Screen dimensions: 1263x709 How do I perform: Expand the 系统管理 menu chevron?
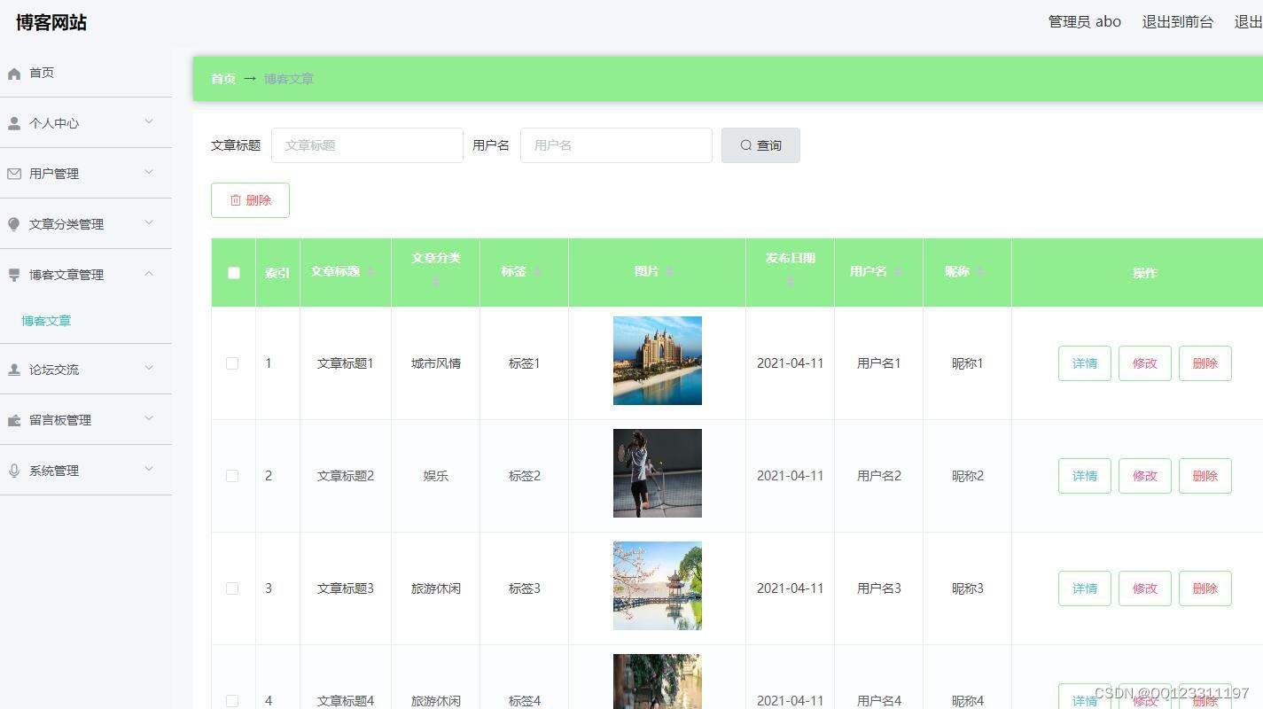[149, 470]
